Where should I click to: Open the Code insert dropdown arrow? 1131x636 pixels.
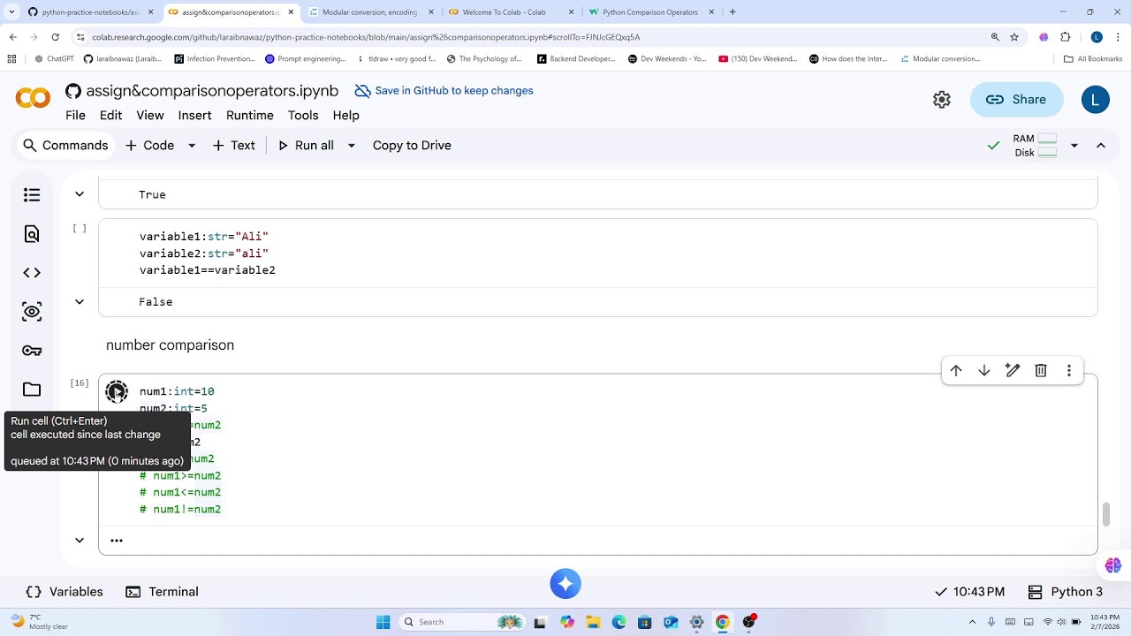[x=192, y=146]
